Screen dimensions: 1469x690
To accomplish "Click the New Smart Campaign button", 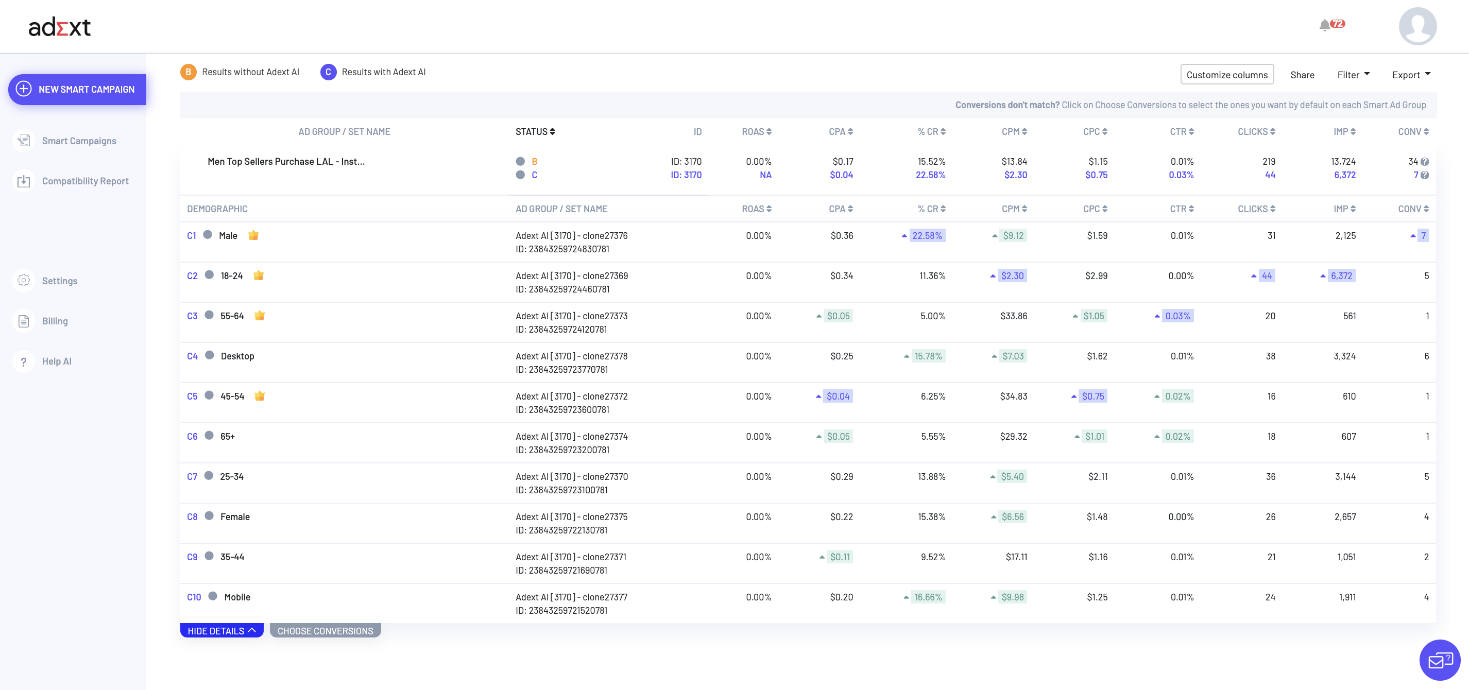I will [78, 90].
